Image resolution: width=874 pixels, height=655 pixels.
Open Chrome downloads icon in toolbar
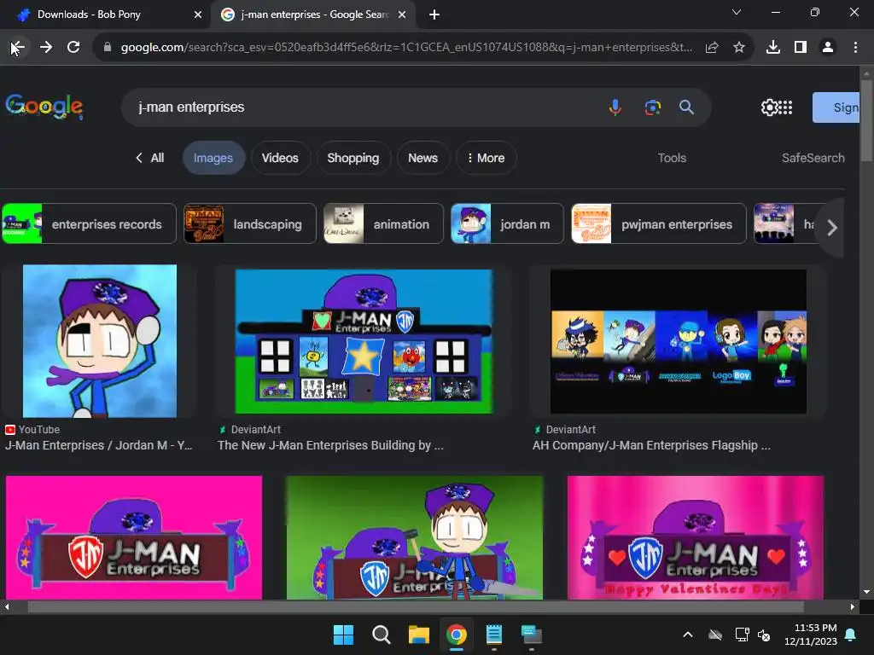pos(773,48)
